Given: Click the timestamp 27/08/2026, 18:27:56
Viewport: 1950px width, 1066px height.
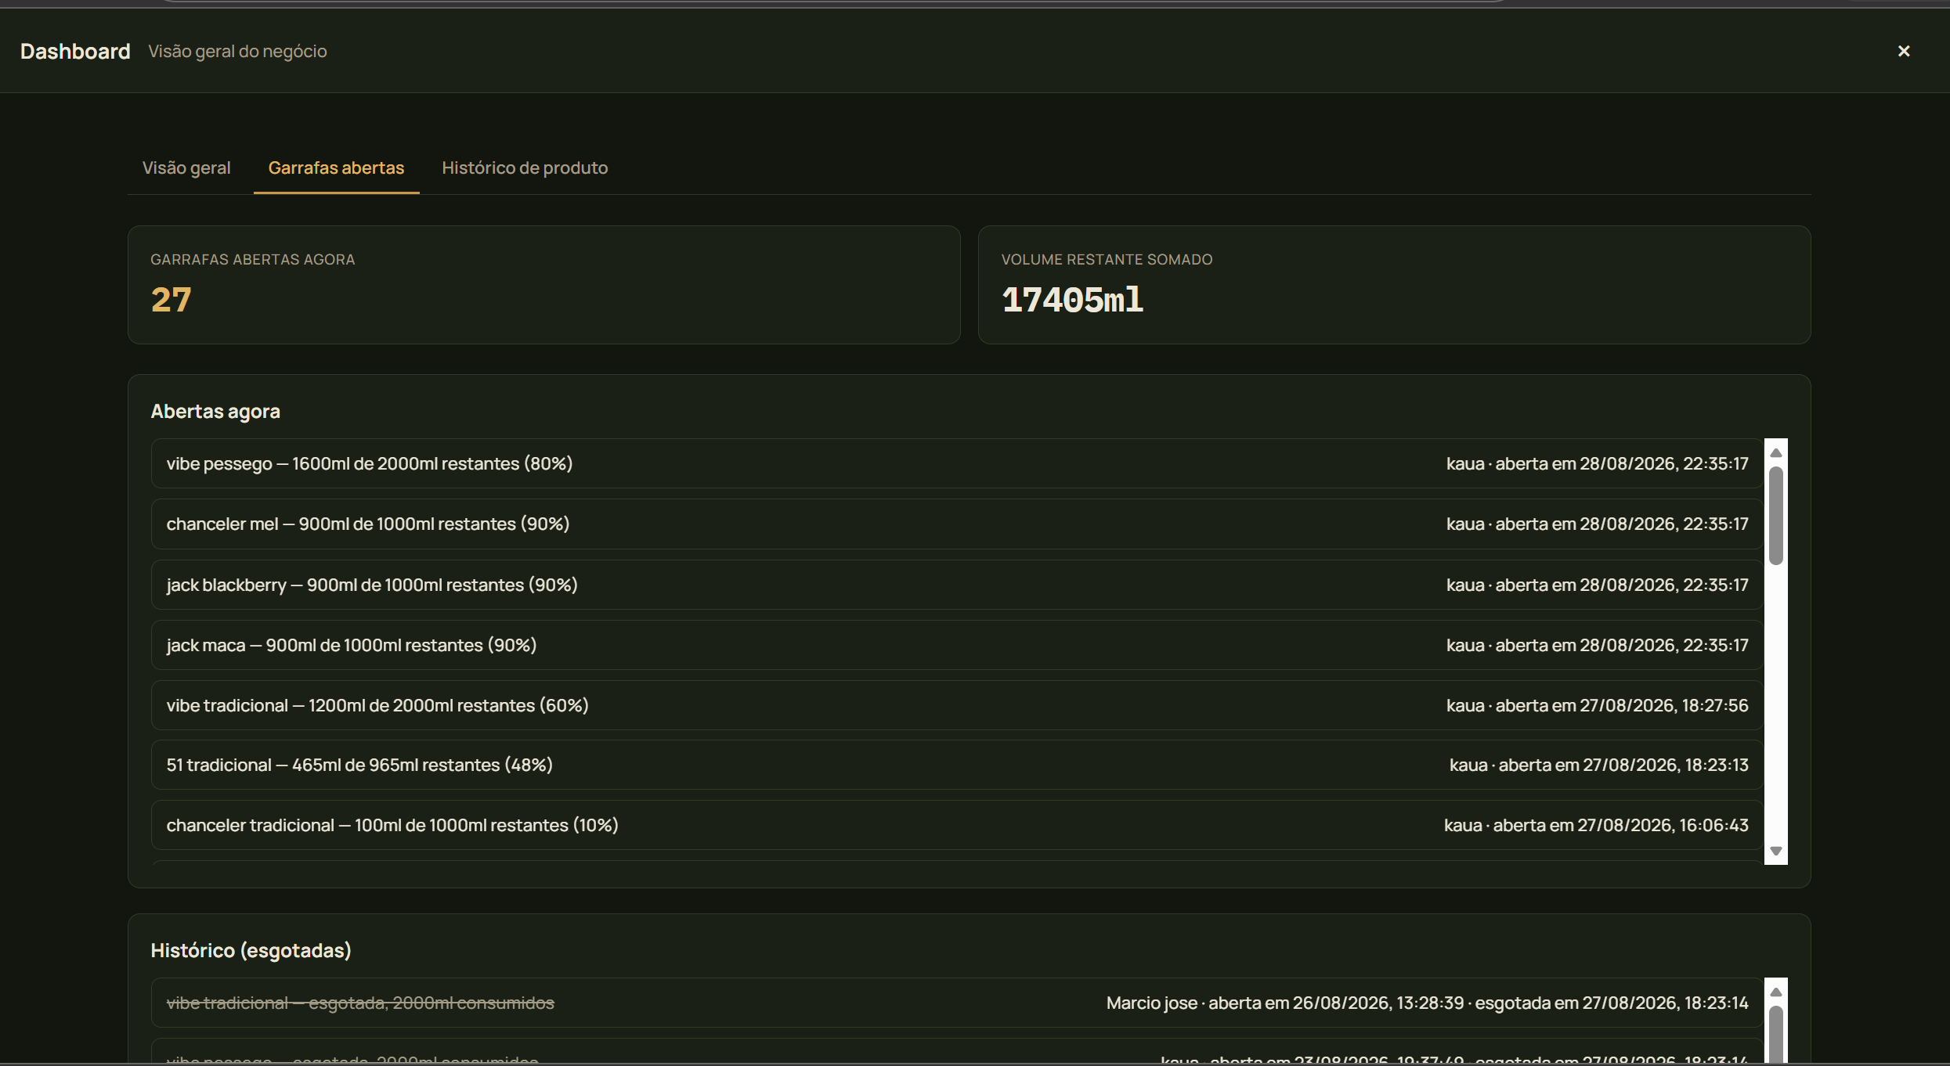Looking at the screenshot, I should point(1664,705).
